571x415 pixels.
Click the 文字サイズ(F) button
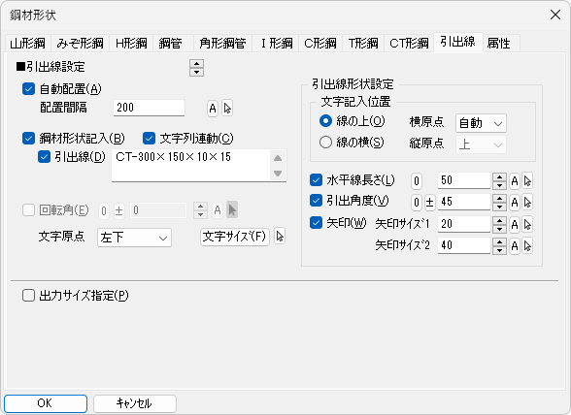235,237
